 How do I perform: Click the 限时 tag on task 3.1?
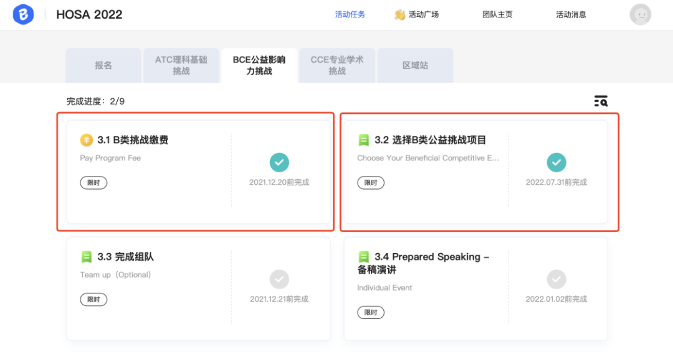(x=93, y=183)
